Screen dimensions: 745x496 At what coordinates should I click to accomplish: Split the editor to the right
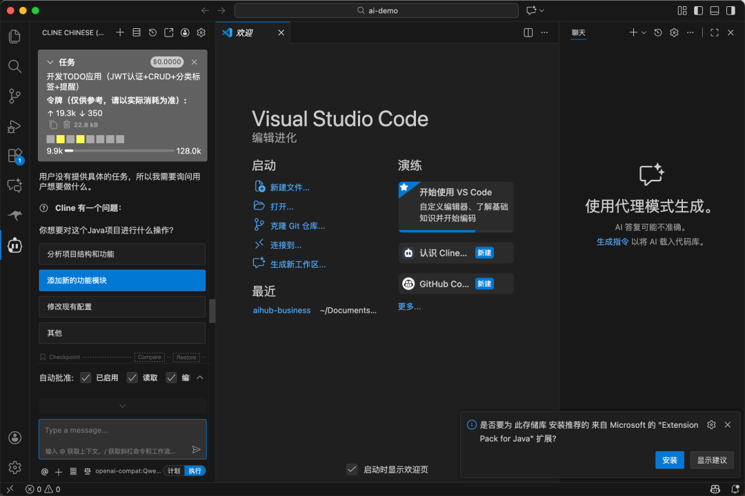tap(528, 32)
